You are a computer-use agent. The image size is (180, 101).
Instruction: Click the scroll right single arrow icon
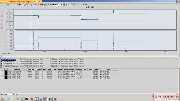click(34, 5)
